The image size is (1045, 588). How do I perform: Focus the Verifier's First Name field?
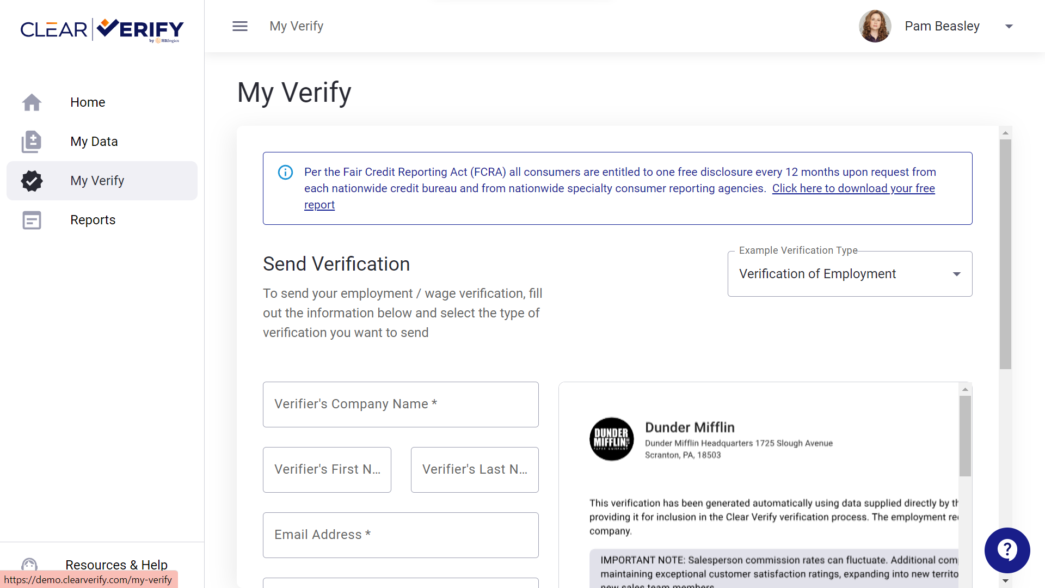(327, 470)
